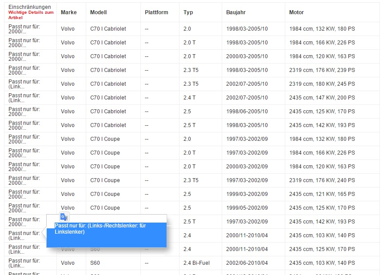Click '1984 ccm, 166 KW, 226 PS' in the Cabriolet row
Viewport: 387px width, 275px height.
click(322, 43)
